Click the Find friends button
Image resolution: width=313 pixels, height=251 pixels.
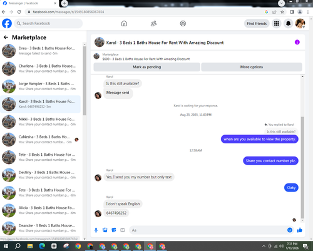click(x=257, y=24)
